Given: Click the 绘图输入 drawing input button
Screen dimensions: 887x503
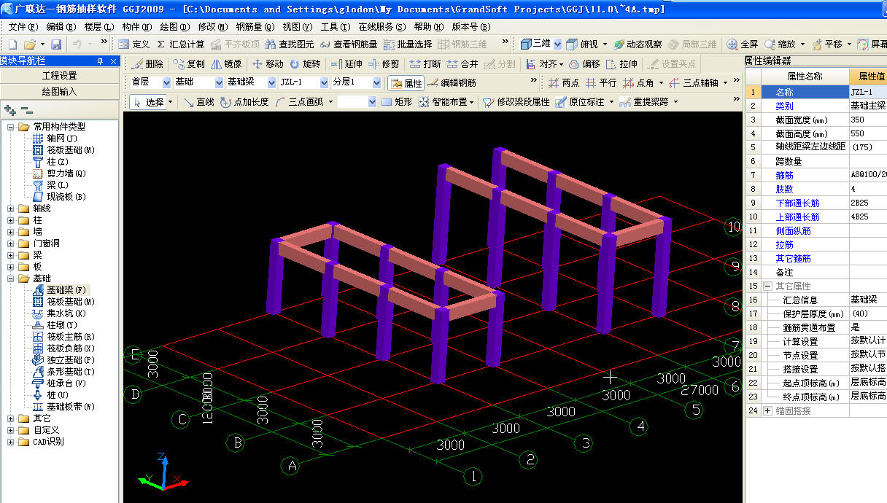Looking at the screenshot, I should point(60,92).
